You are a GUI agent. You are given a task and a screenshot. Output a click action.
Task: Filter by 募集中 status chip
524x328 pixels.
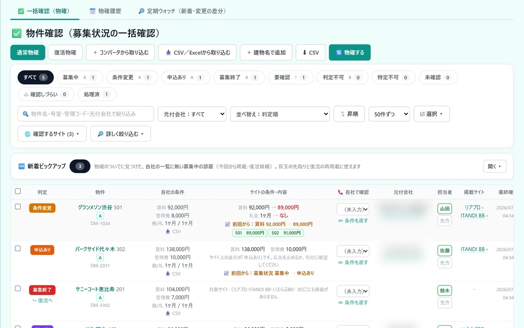80,77
